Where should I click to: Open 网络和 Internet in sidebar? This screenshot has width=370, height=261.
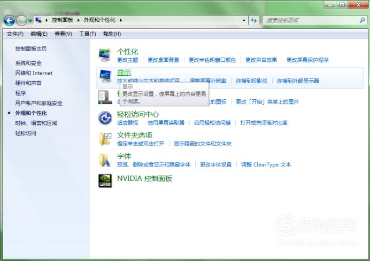click(x=34, y=73)
